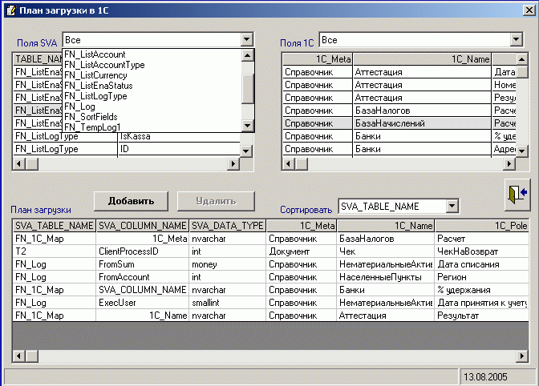Close the План загрузки в 1С window
Screen dimensions: 539x386
(529, 10)
